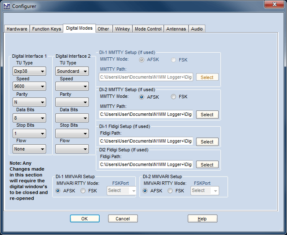Open Digital Interface 1 Data Bits dropdown
The width and height of the screenshot is (287, 235).
coord(29,118)
